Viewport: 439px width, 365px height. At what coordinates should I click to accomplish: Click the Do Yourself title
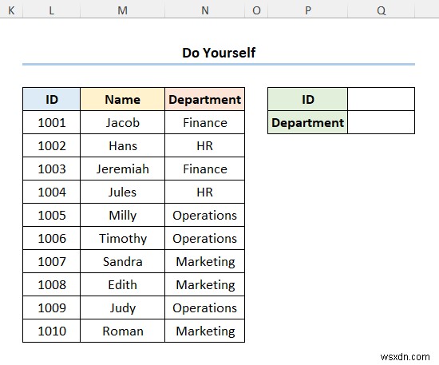[219, 53]
